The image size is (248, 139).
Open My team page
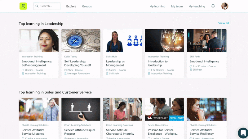coord(177,6)
